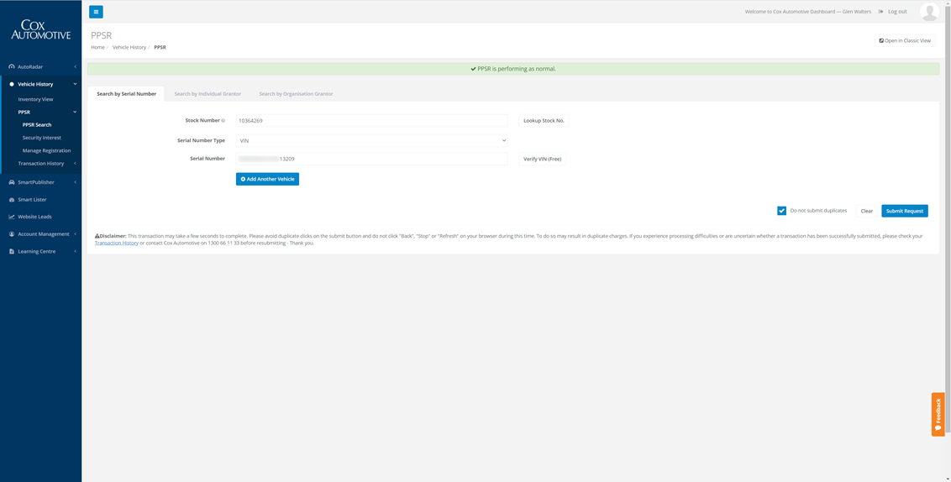Open Inventory View in the sidebar
The image size is (951, 482).
36,99
